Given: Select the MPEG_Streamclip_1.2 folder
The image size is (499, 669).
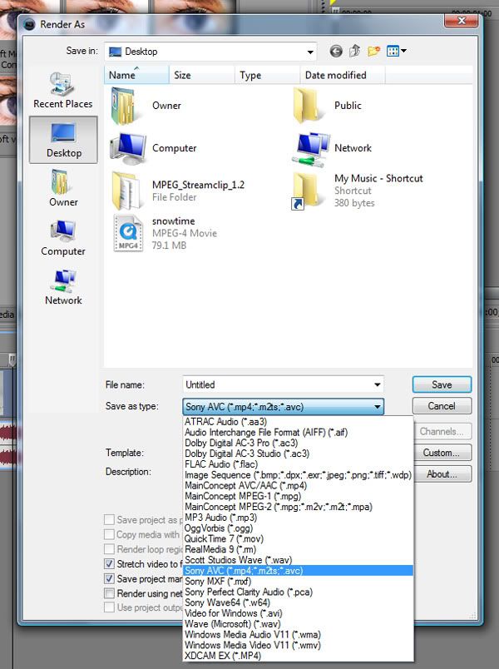Looking at the screenshot, I should coord(178,191).
